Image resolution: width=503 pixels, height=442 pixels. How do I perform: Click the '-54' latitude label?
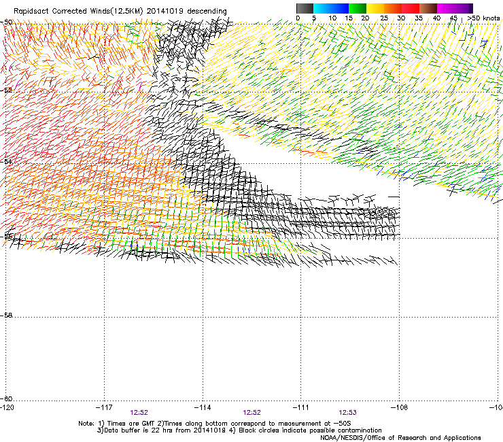pos(6,161)
